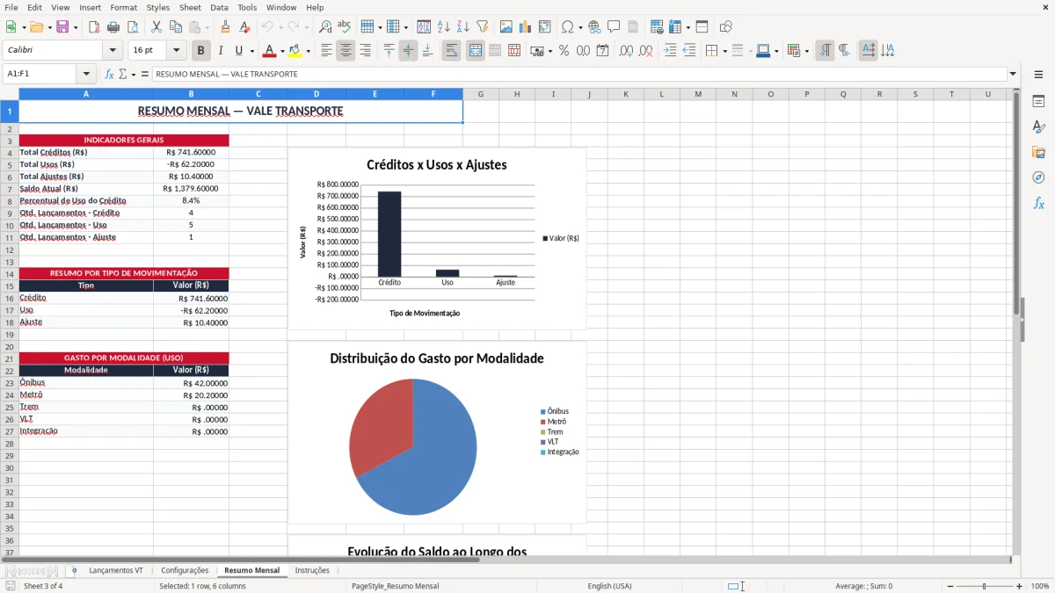Screen dimensions: 1055x593
Task: Toggle Center Vertically alignment
Action: (408, 51)
